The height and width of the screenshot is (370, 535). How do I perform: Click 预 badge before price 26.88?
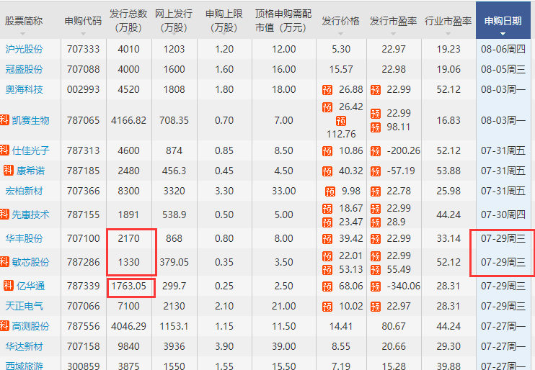[x=327, y=90]
